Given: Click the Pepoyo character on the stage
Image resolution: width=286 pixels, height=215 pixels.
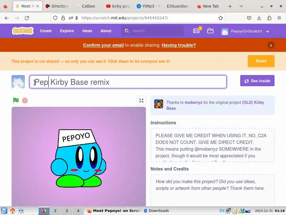Looking at the screenshot, I should pos(78,158).
